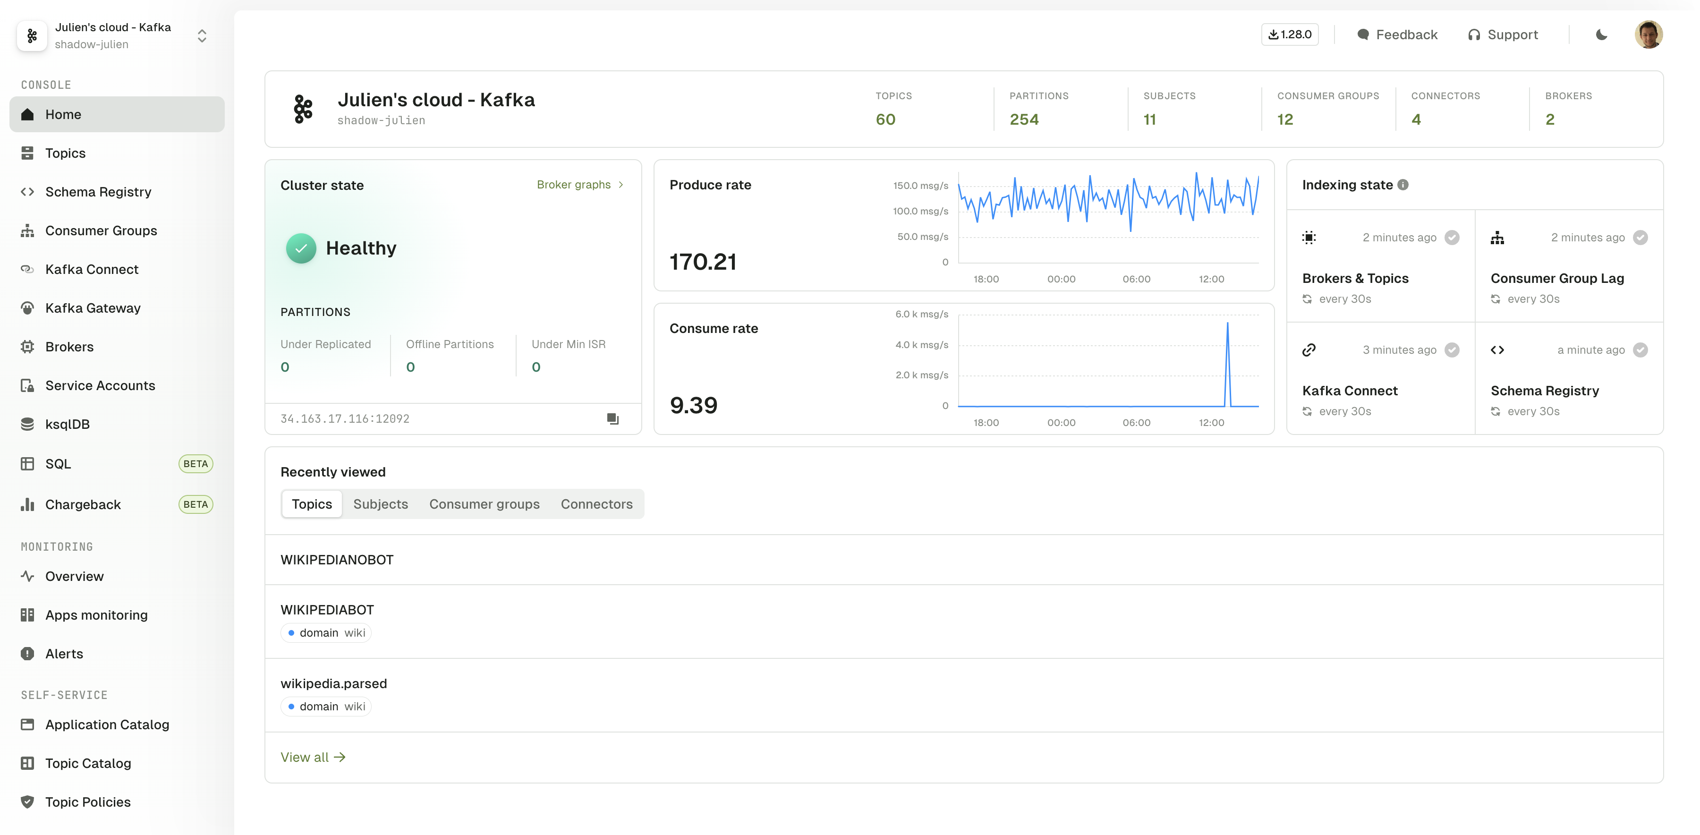Click user profile avatar
The image size is (1700, 835).
click(1648, 34)
